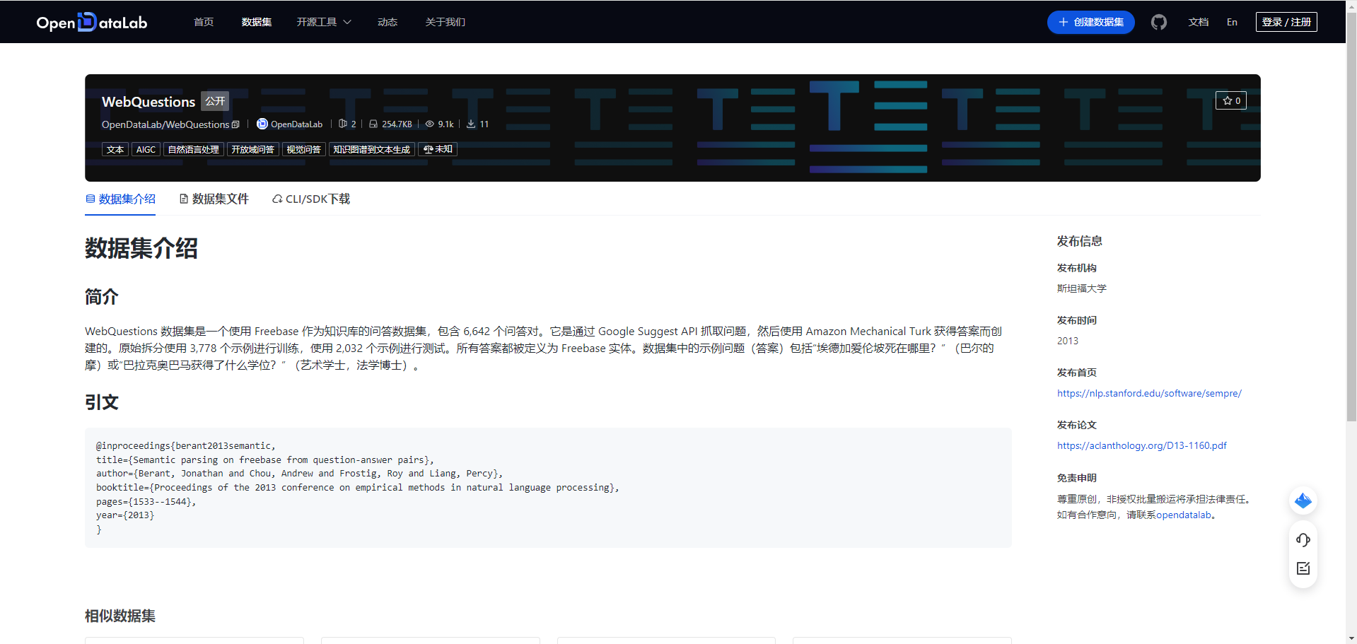Click the page vertical scrollbar

tap(1351, 217)
